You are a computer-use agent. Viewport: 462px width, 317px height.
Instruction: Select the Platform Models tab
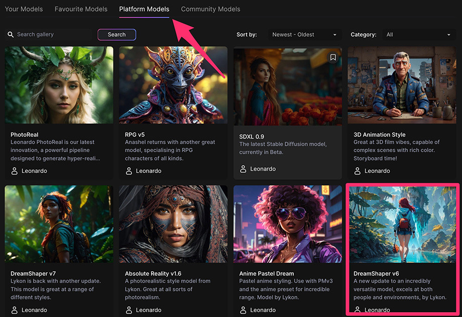coord(144,9)
